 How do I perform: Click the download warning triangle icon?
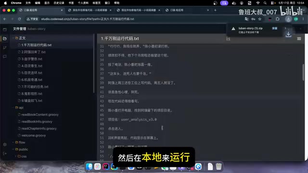tap(233, 29)
